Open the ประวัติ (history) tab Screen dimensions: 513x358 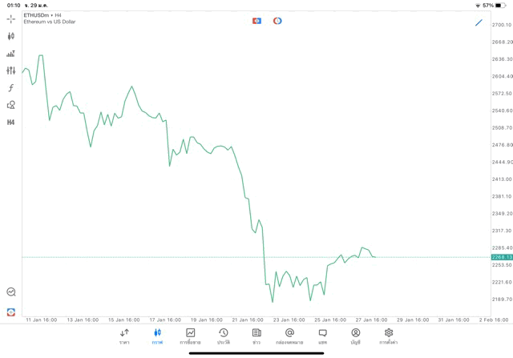tap(224, 336)
